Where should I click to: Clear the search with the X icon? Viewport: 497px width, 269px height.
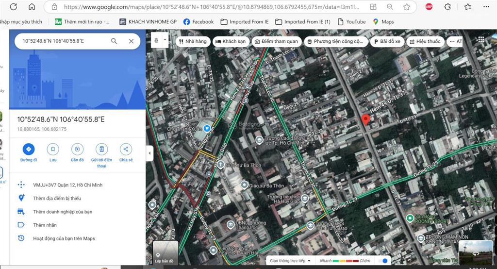[131, 41]
